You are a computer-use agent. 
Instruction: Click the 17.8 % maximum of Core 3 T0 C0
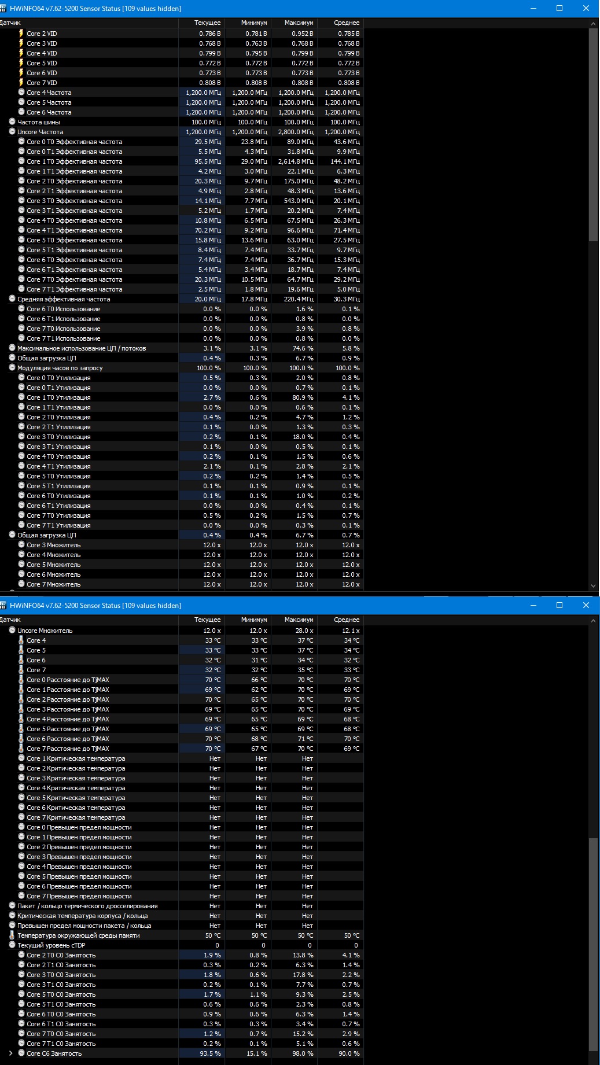pos(303,975)
